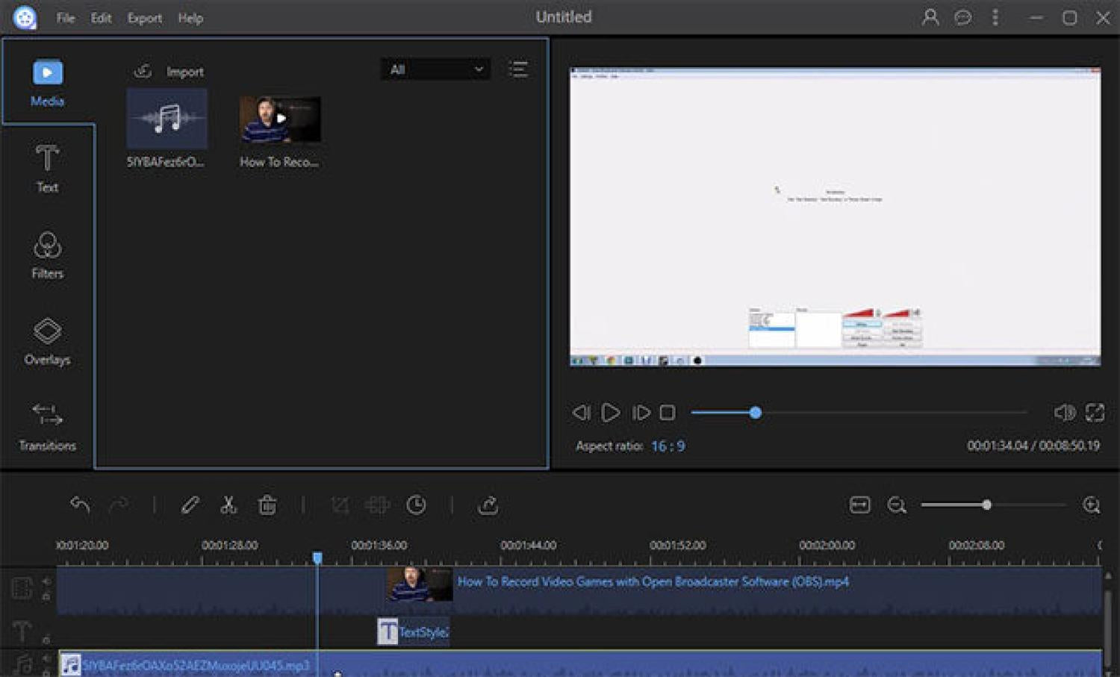Click the trash delete icon

coord(267,505)
